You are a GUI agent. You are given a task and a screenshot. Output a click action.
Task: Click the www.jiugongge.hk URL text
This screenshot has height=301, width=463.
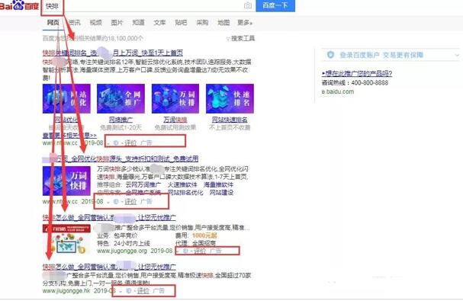pos(66,290)
